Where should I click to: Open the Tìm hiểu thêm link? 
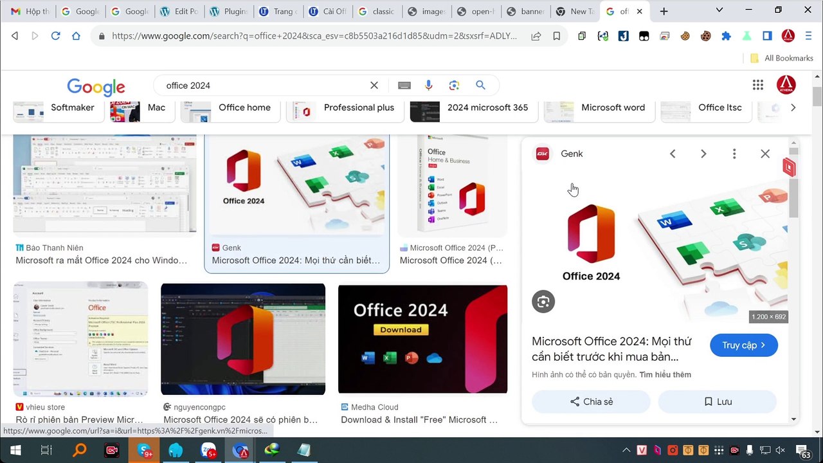[665, 374]
